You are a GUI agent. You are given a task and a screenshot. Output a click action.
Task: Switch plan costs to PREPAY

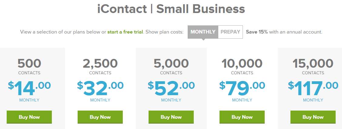pyautogui.click(x=230, y=32)
